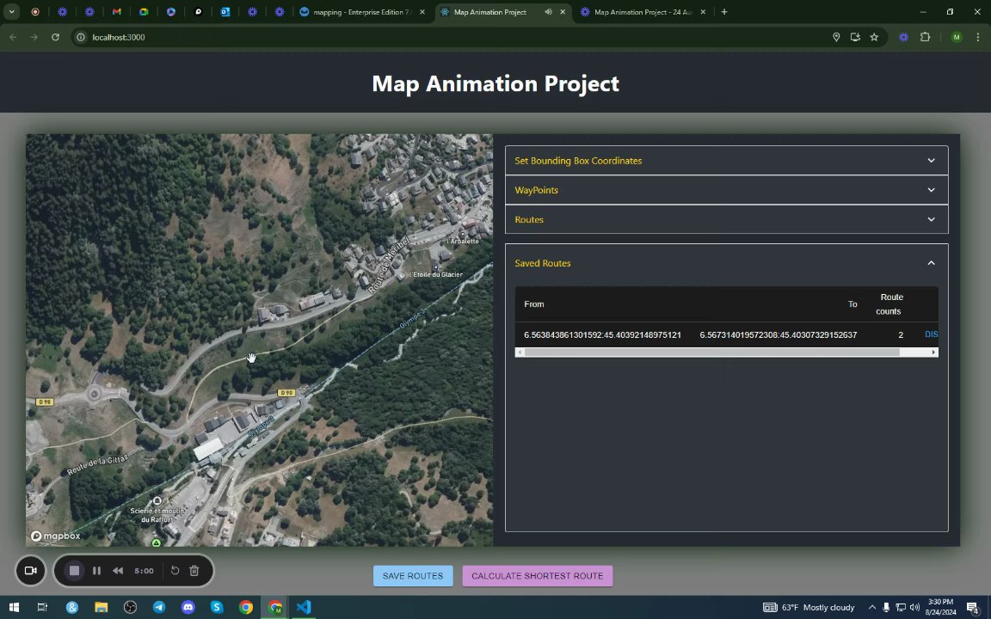Click the Route counts value 2
The height and width of the screenshot is (619, 991).
tap(901, 334)
